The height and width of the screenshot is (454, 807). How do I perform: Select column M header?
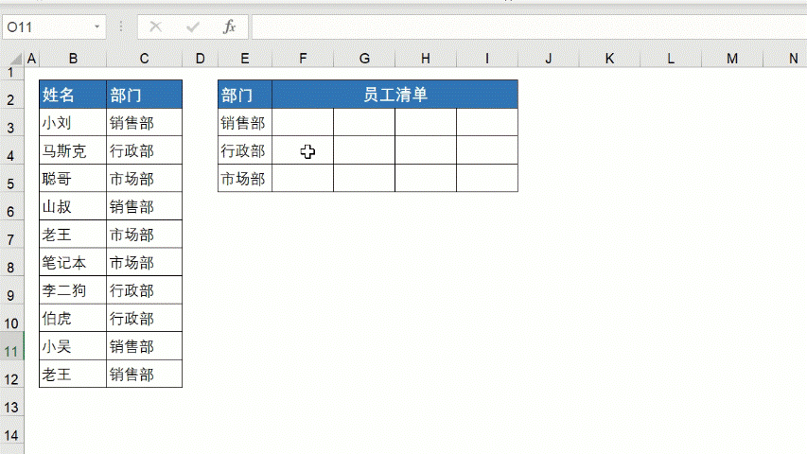point(732,59)
